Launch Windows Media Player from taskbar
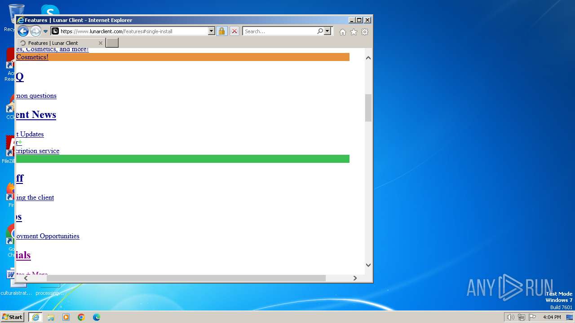Viewport: 575px width, 323px height. click(x=66, y=317)
